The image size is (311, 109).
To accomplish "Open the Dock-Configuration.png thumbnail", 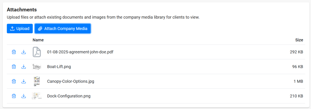I will [x=37, y=96].
